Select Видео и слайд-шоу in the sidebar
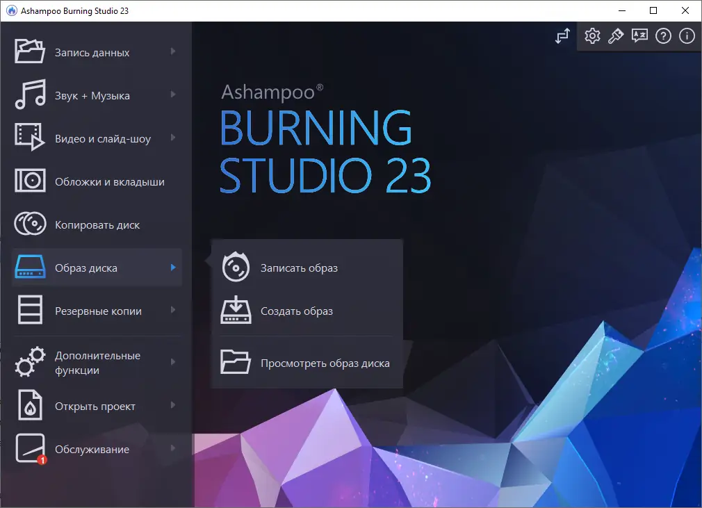Screen dimensions: 702x508 coord(101,138)
